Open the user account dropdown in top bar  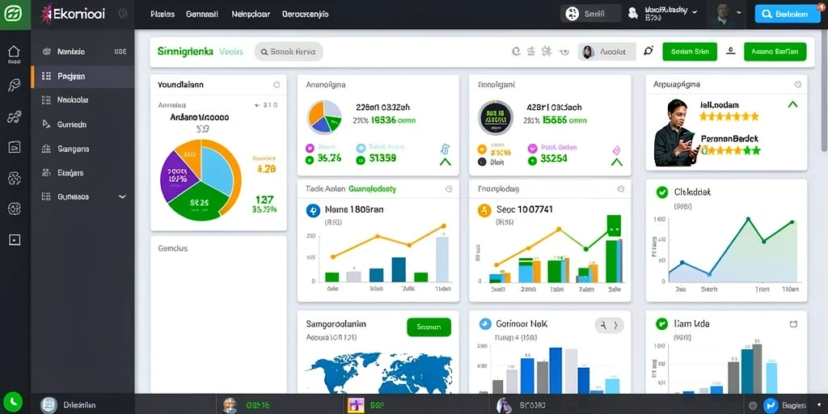(x=665, y=14)
